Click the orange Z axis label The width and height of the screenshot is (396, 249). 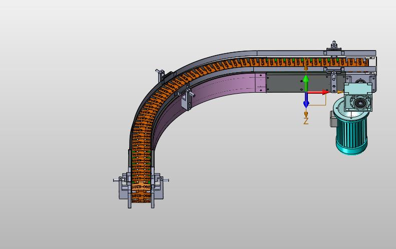click(306, 121)
